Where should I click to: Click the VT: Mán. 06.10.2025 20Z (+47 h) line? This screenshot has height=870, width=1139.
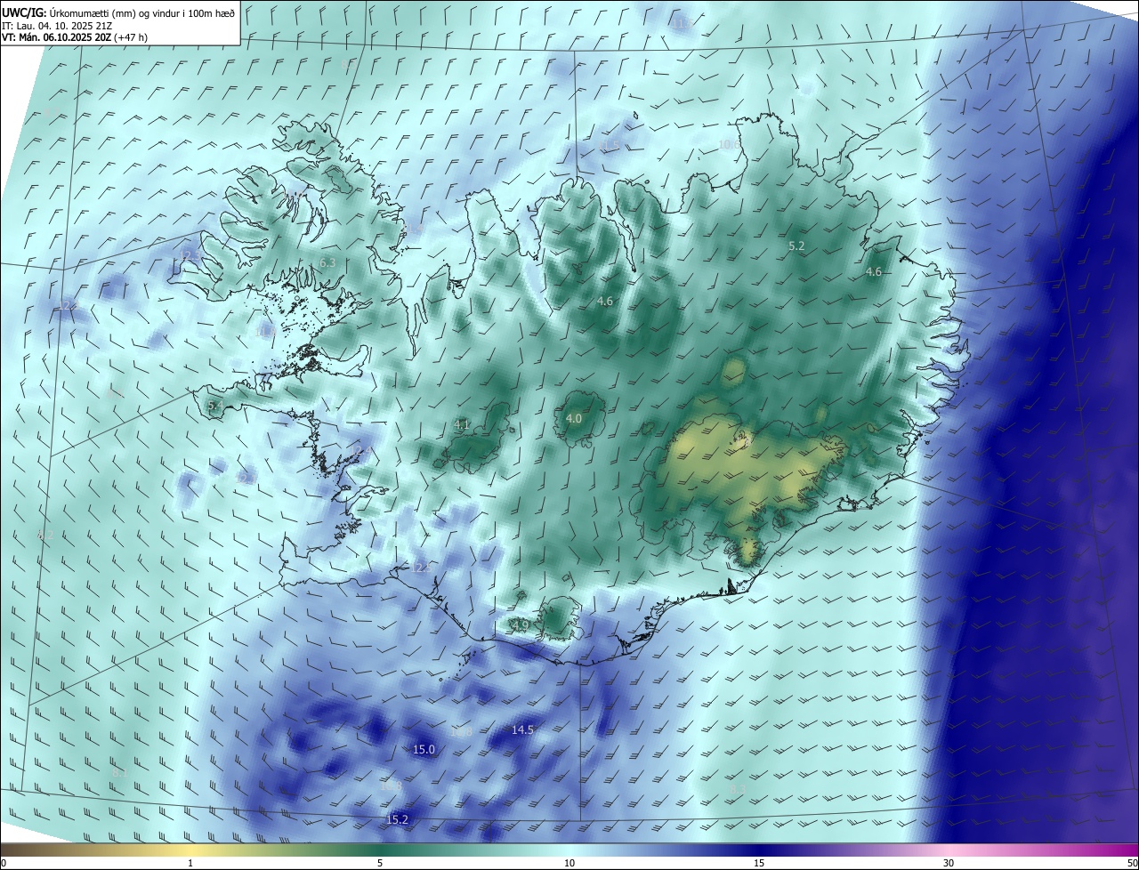(75, 37)
